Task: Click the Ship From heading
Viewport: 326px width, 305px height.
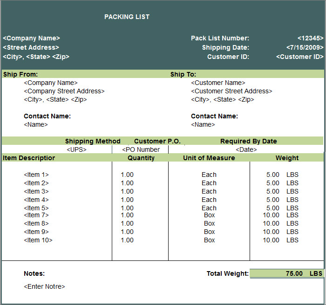Action: point(20,74)
